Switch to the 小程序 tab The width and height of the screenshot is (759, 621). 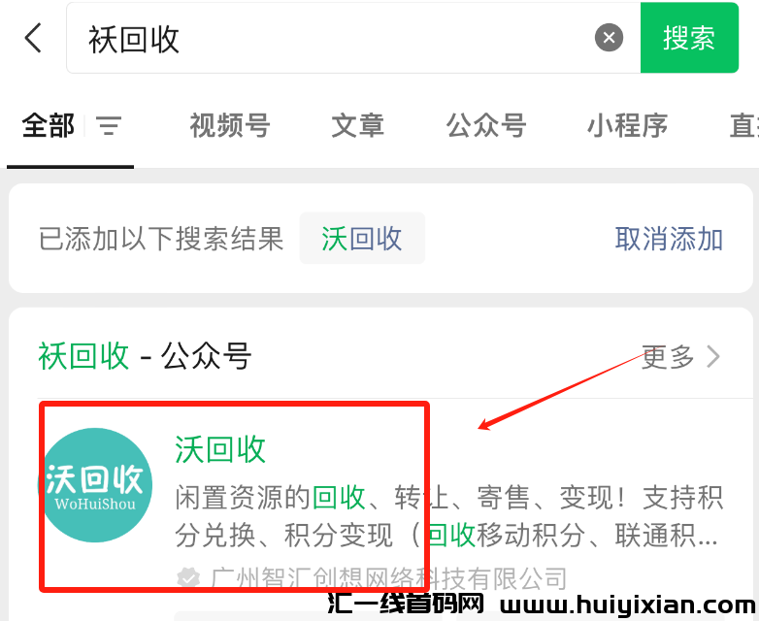point(627,126)
